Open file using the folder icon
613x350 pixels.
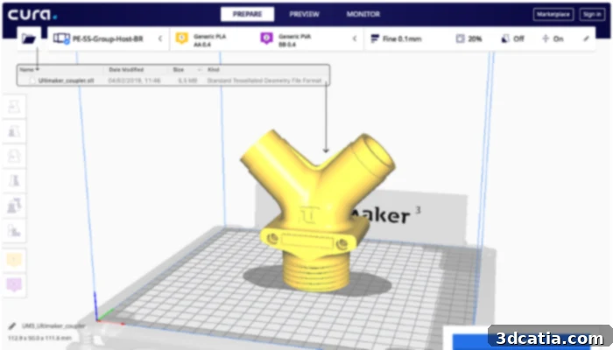(x=29, y=38)
